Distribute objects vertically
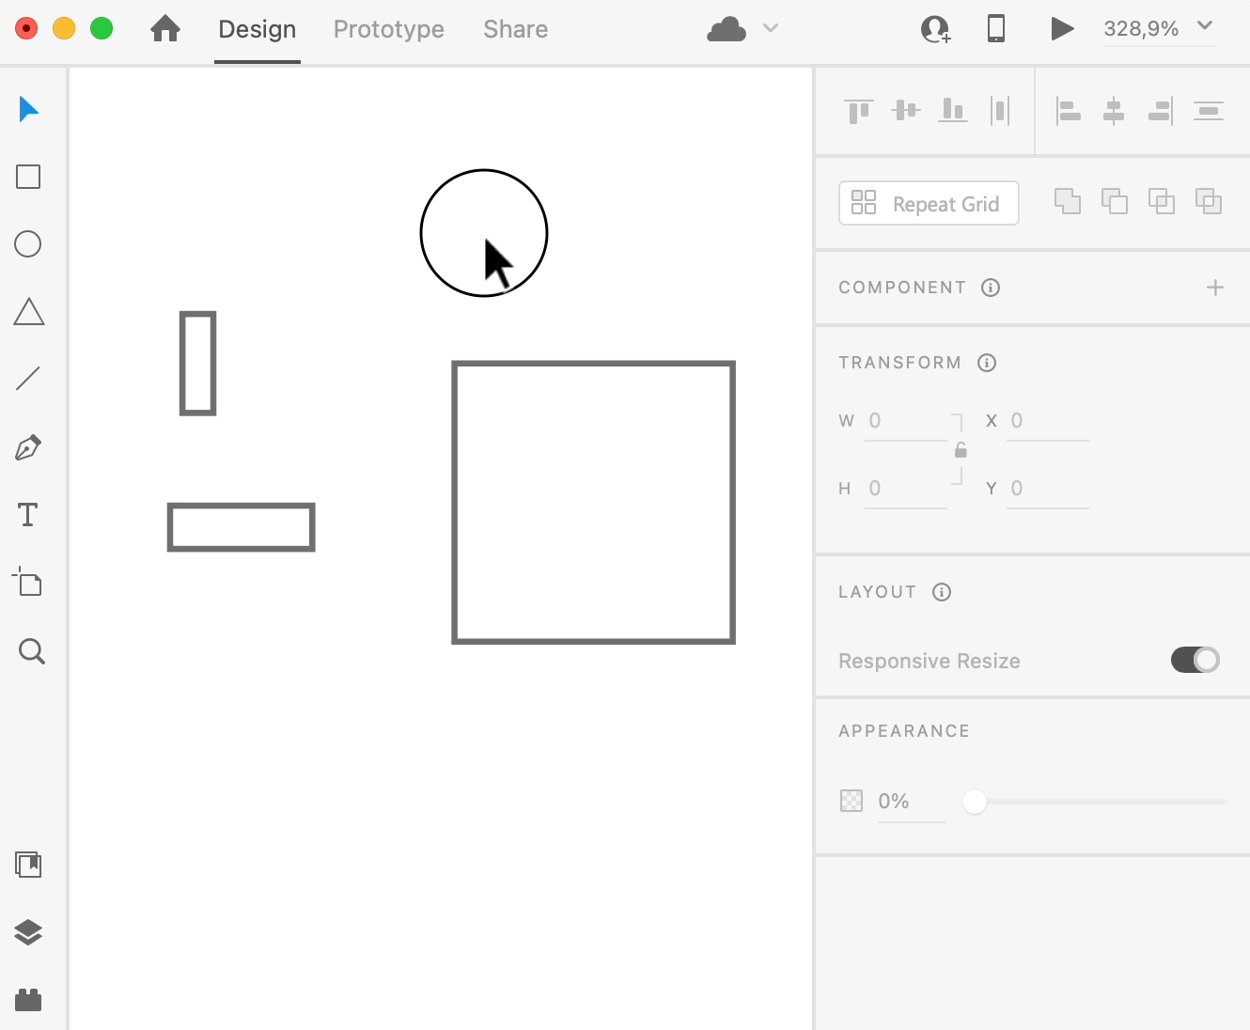The width and height of the screenshot is (1250, 1030). point(1209,111)
